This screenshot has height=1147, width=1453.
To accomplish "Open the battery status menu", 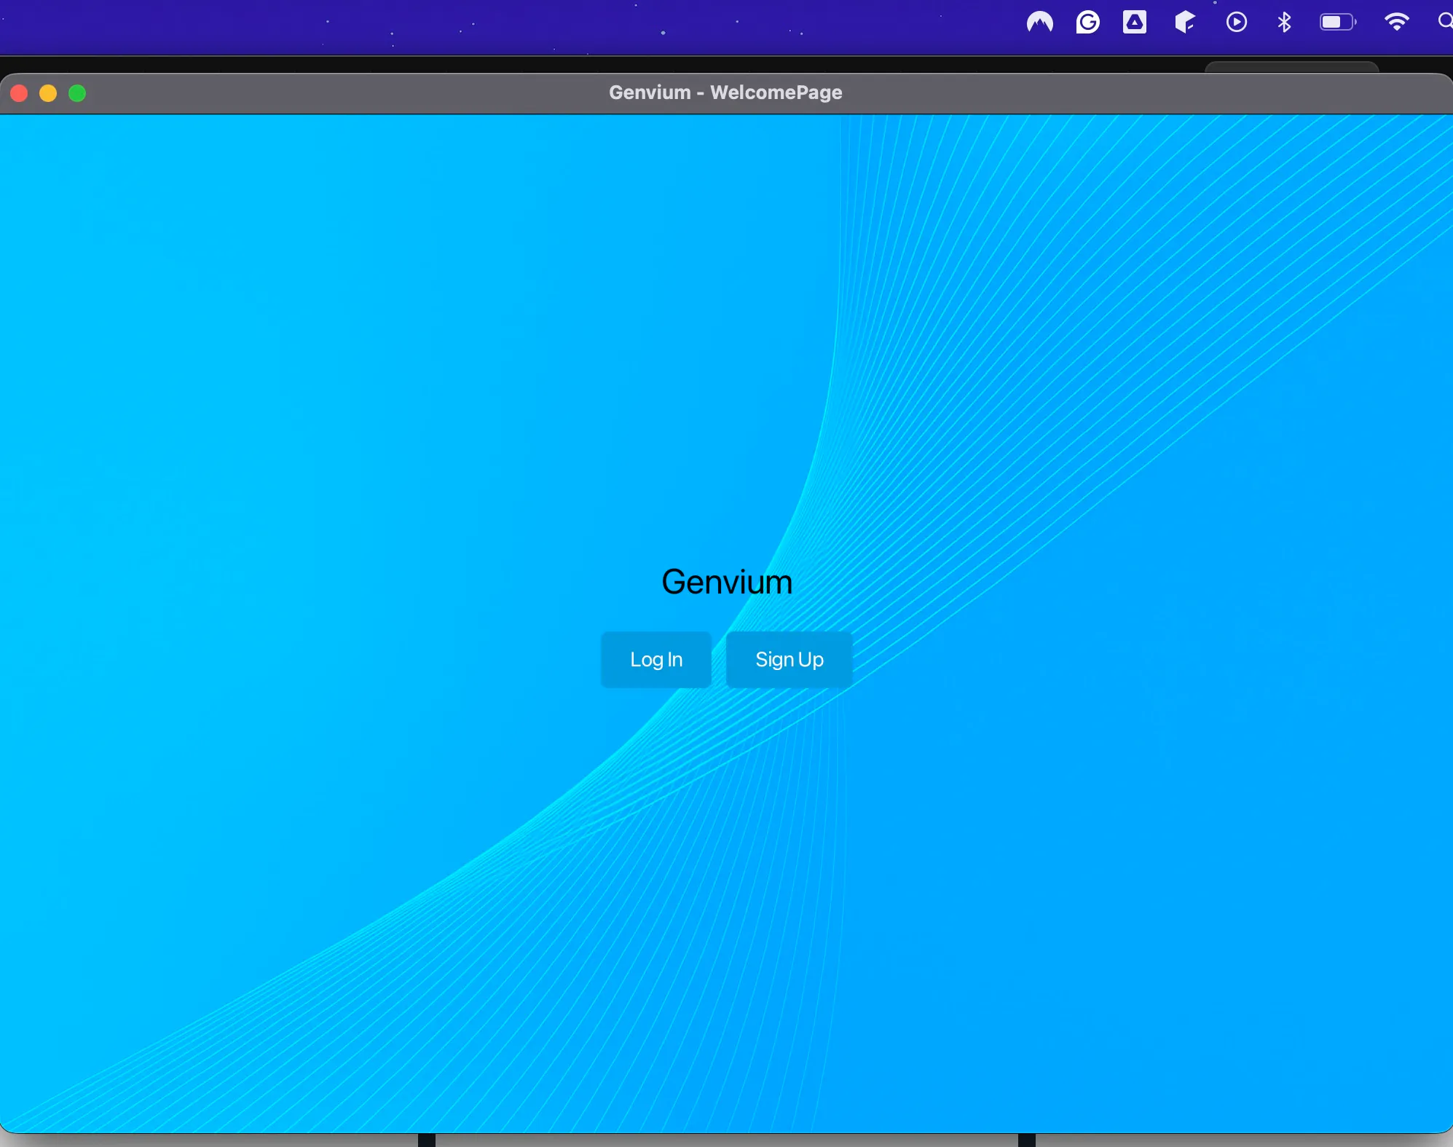I will 1338,23.
